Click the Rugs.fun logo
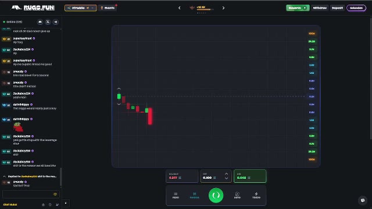Screen dimensions: 372x209 [33, 8]
